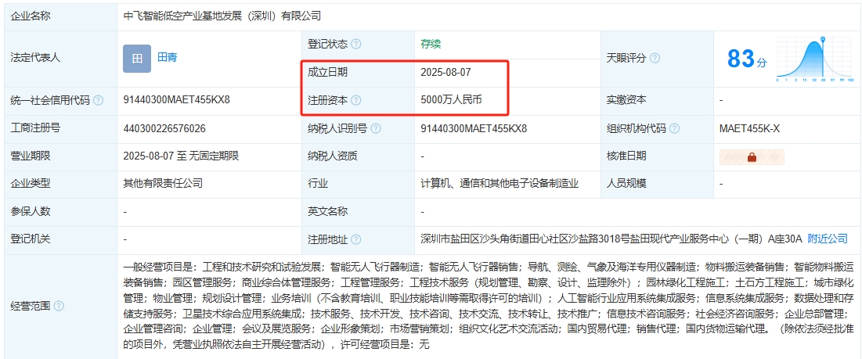Click the 2025-08-07 establishment date value

coord(445,73)
